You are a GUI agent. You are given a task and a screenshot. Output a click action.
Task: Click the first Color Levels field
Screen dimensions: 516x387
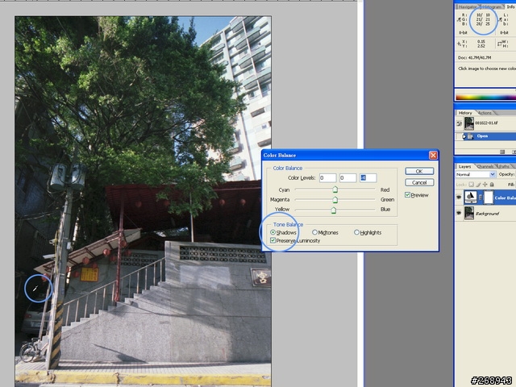point(328,178)
